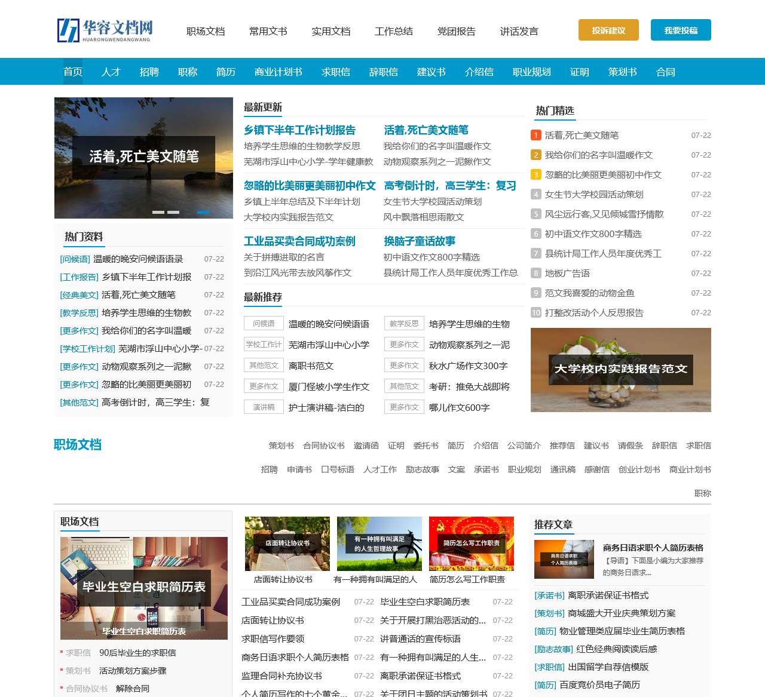This screenshot has height=697, width=765.
Task: Click the orange 投诉建议 button
Action: (608, 30)
